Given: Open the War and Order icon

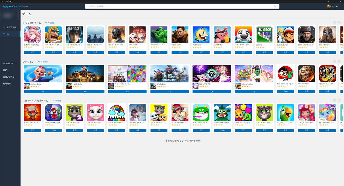Looking at the screenshot, I should (307, 74).
